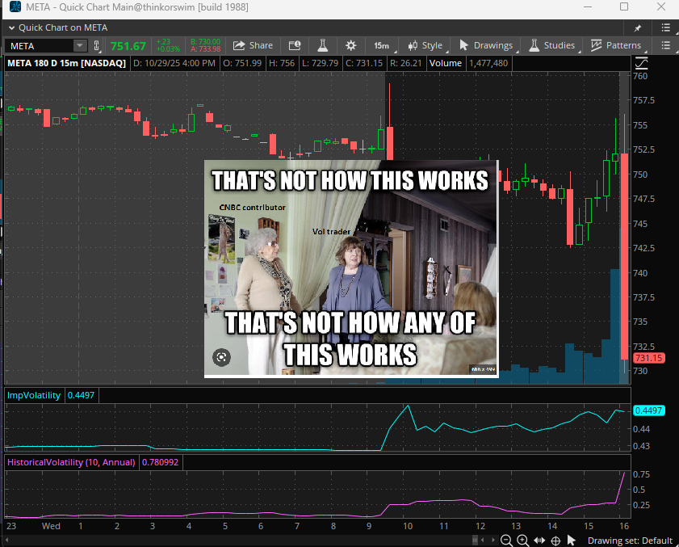The image size is (679, 547).
Task: Click the Volume label in chart header
Action: pyautogui.click(x=446, y=63)
